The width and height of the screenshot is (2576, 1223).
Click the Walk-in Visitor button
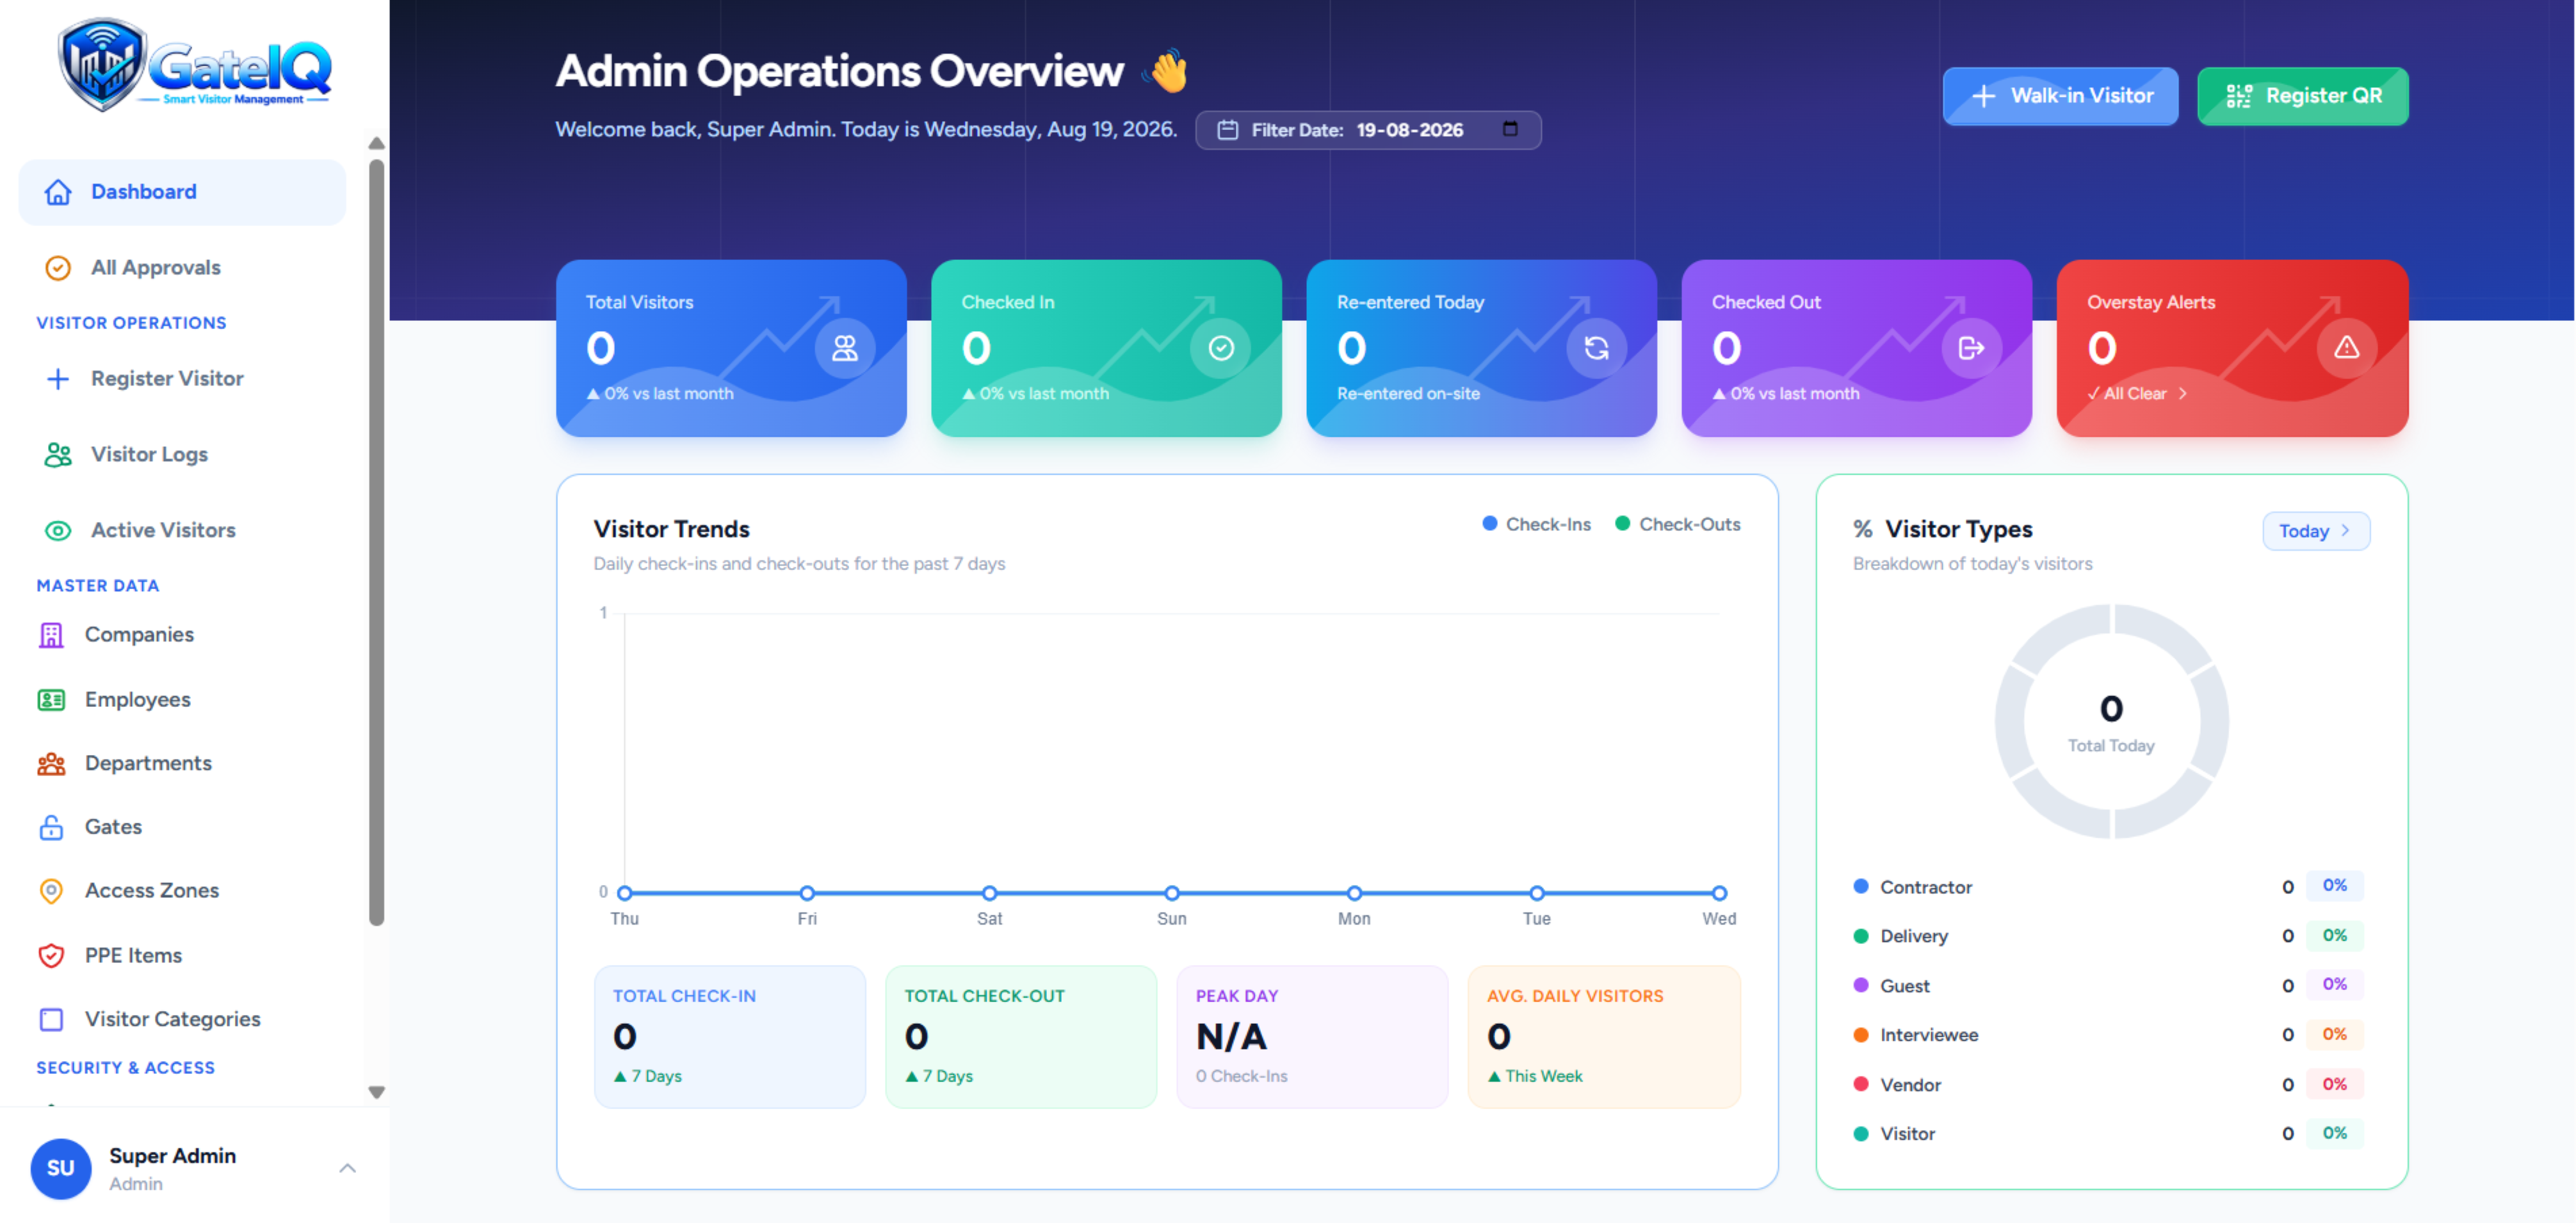pyautogui.click(x=2060, y=96)
